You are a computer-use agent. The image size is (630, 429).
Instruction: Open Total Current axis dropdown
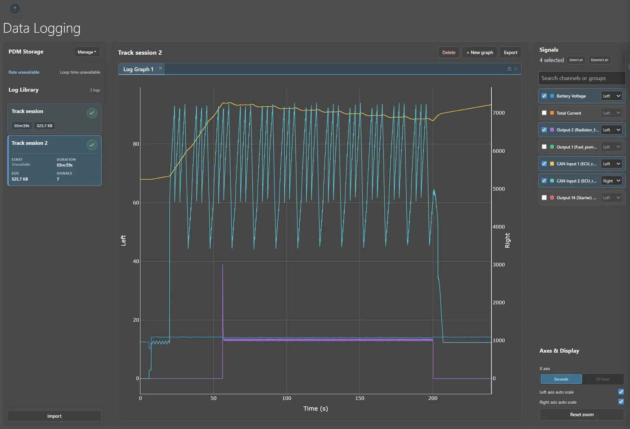[611, 113]
